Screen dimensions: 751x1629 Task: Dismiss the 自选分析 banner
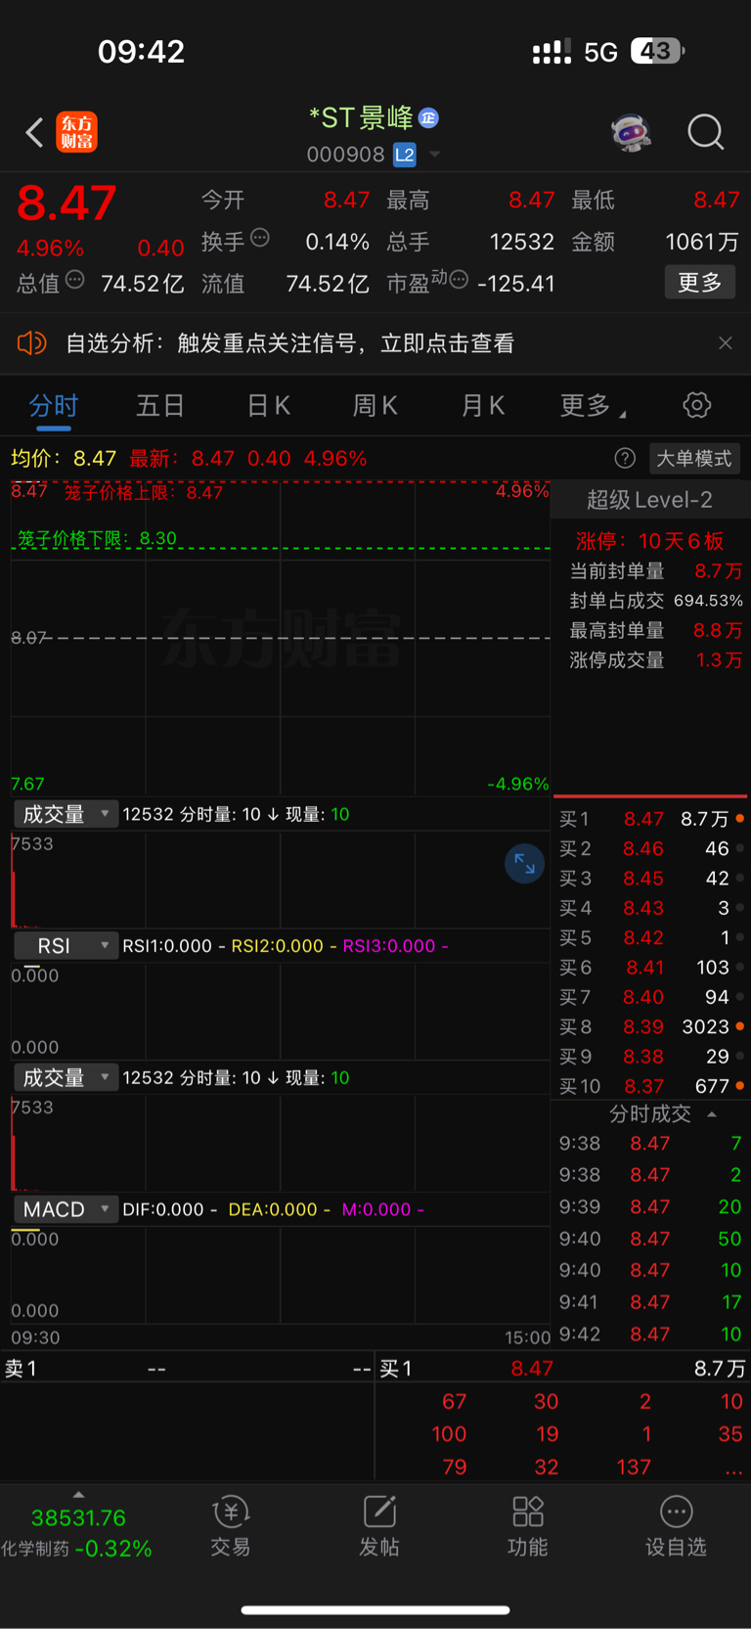[725, 343]
